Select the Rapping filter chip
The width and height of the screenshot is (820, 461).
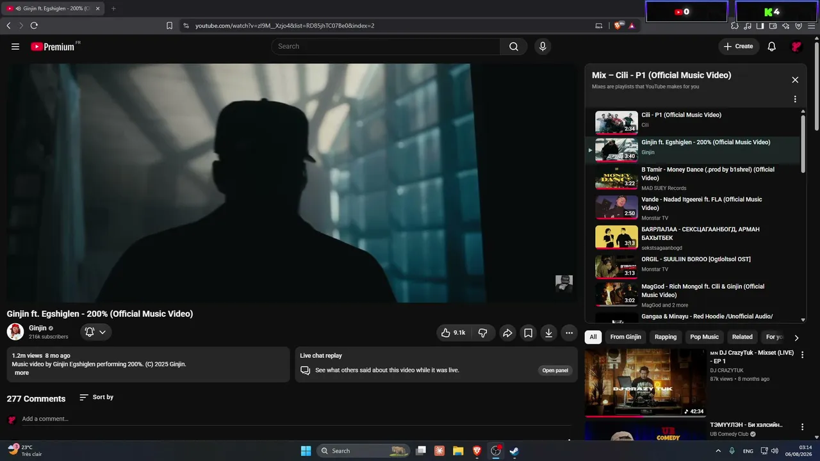666,337
